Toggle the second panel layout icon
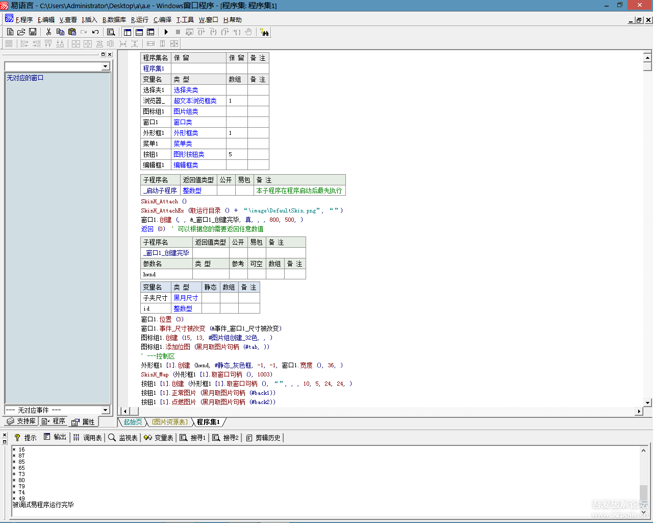 click(x=139, y=32)
